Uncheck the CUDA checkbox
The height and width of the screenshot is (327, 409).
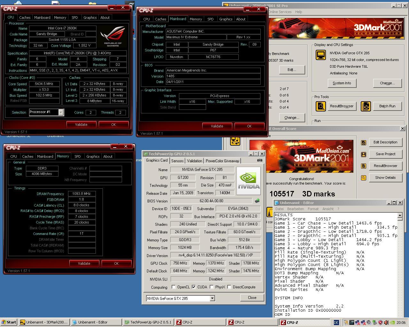tap(194, 287)
